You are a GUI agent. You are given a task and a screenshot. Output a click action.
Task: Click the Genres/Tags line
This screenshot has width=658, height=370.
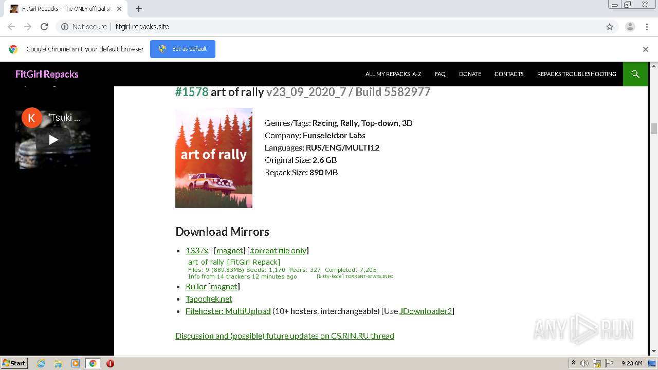point(339,123)
